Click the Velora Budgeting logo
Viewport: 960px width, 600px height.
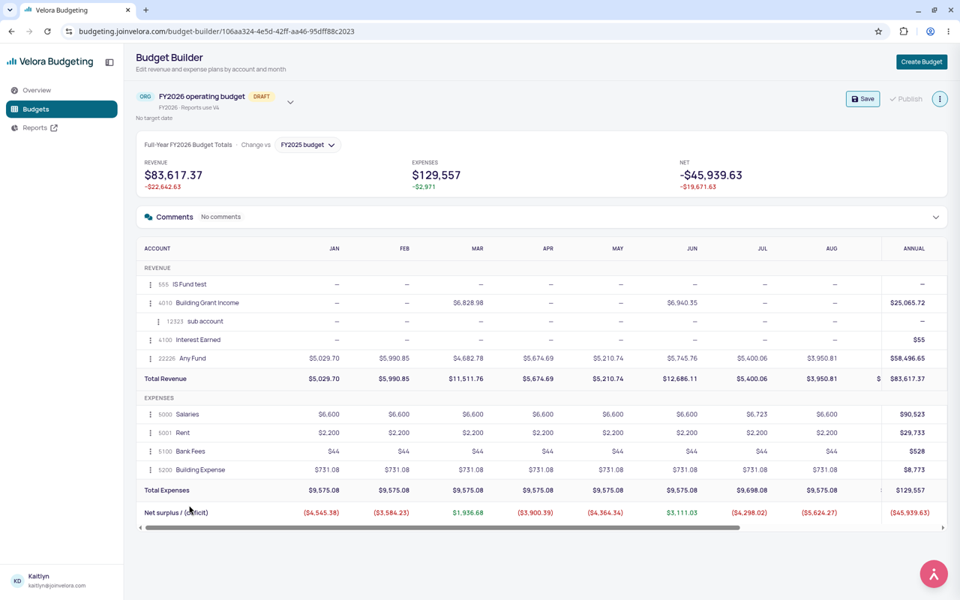coord(50,62)
